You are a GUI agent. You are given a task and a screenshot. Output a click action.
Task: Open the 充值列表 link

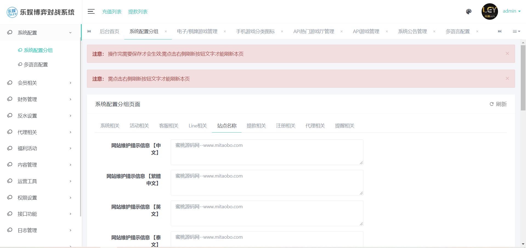coord(112,12)
